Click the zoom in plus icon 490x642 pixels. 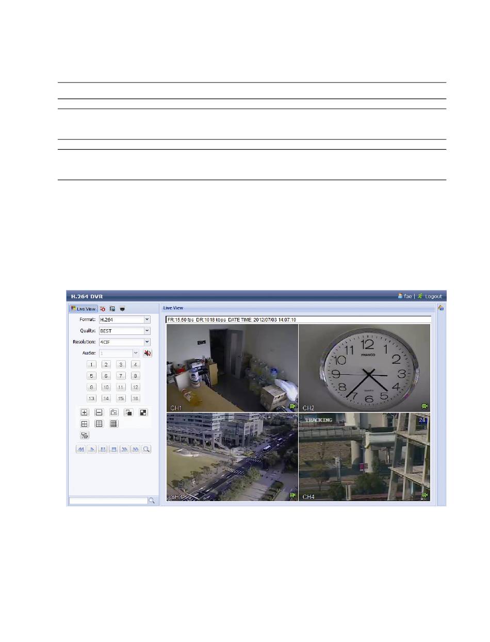85,412
